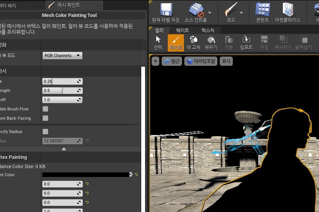Click the brush size field showing 0.25

click(x=62, y=82)
